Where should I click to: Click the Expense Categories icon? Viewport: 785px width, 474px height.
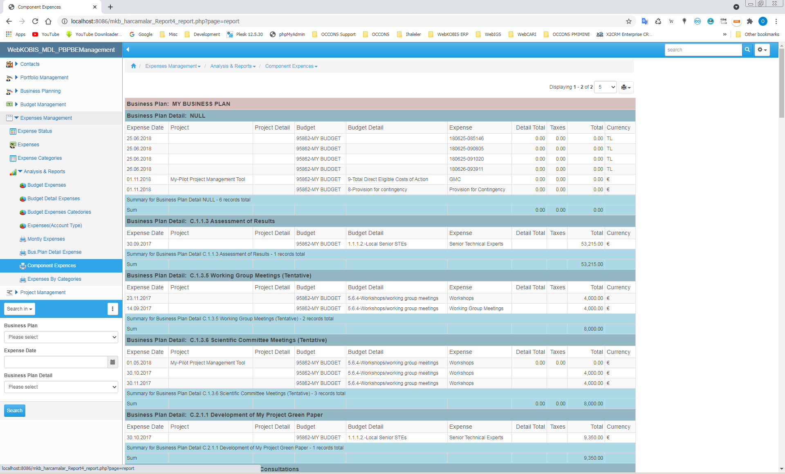click(13, 158)
